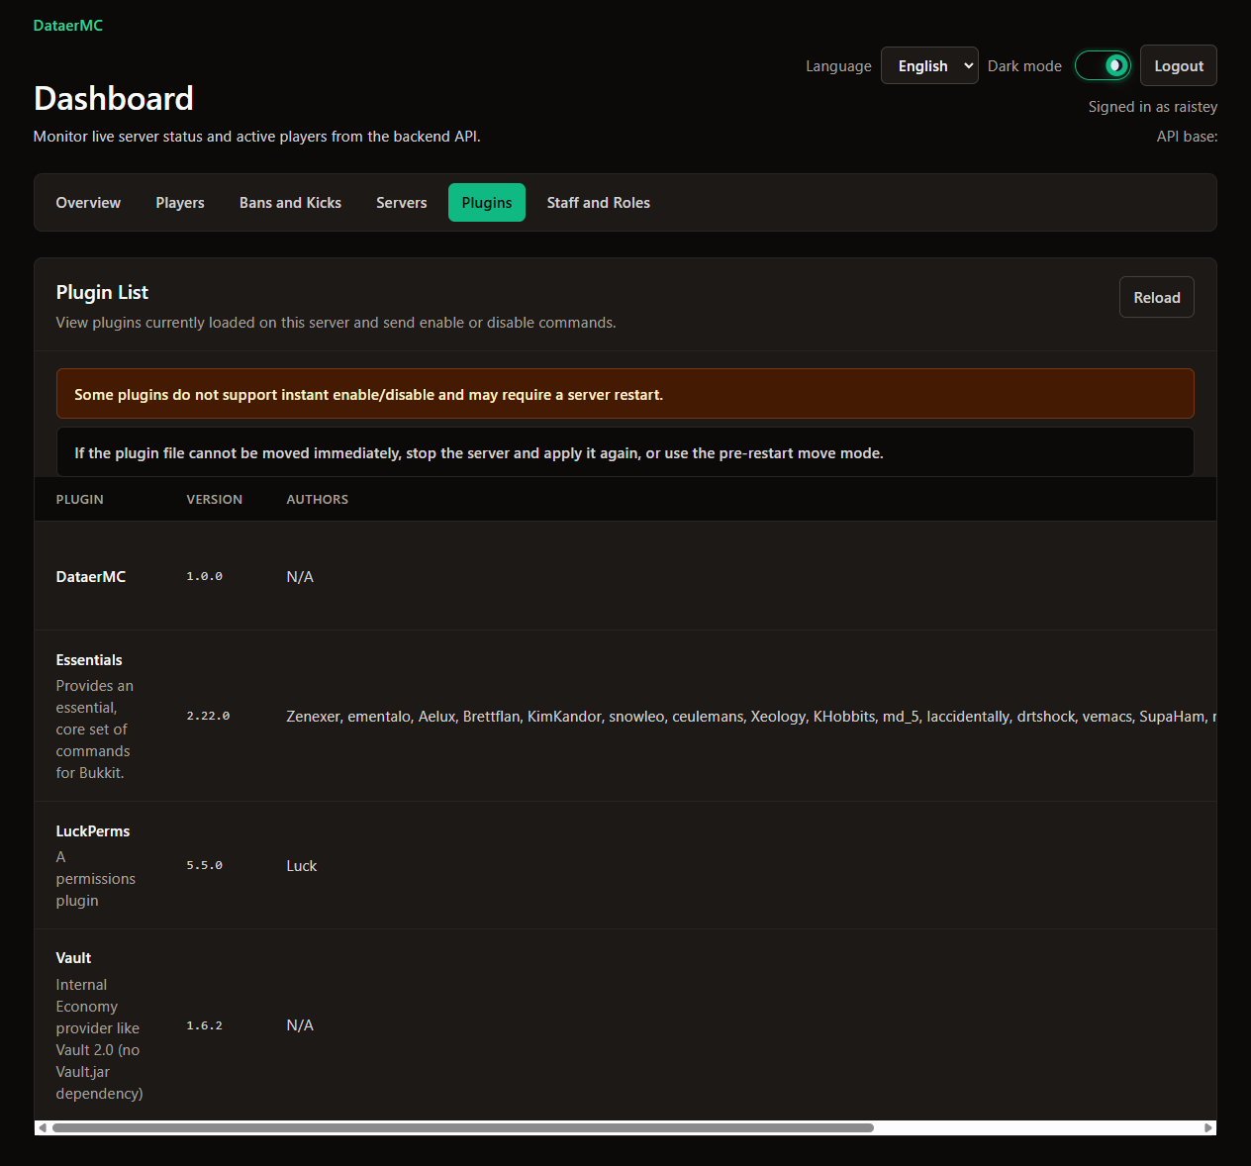Open the Bans and Kicks tab
1251x1166 pixels.
click(290, 203)
